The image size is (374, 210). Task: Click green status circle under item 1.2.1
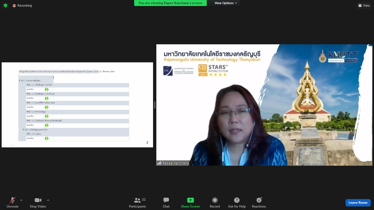coord(47,138)
